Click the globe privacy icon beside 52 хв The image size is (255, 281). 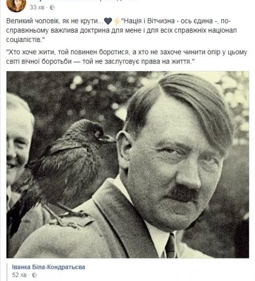[34, 275]
